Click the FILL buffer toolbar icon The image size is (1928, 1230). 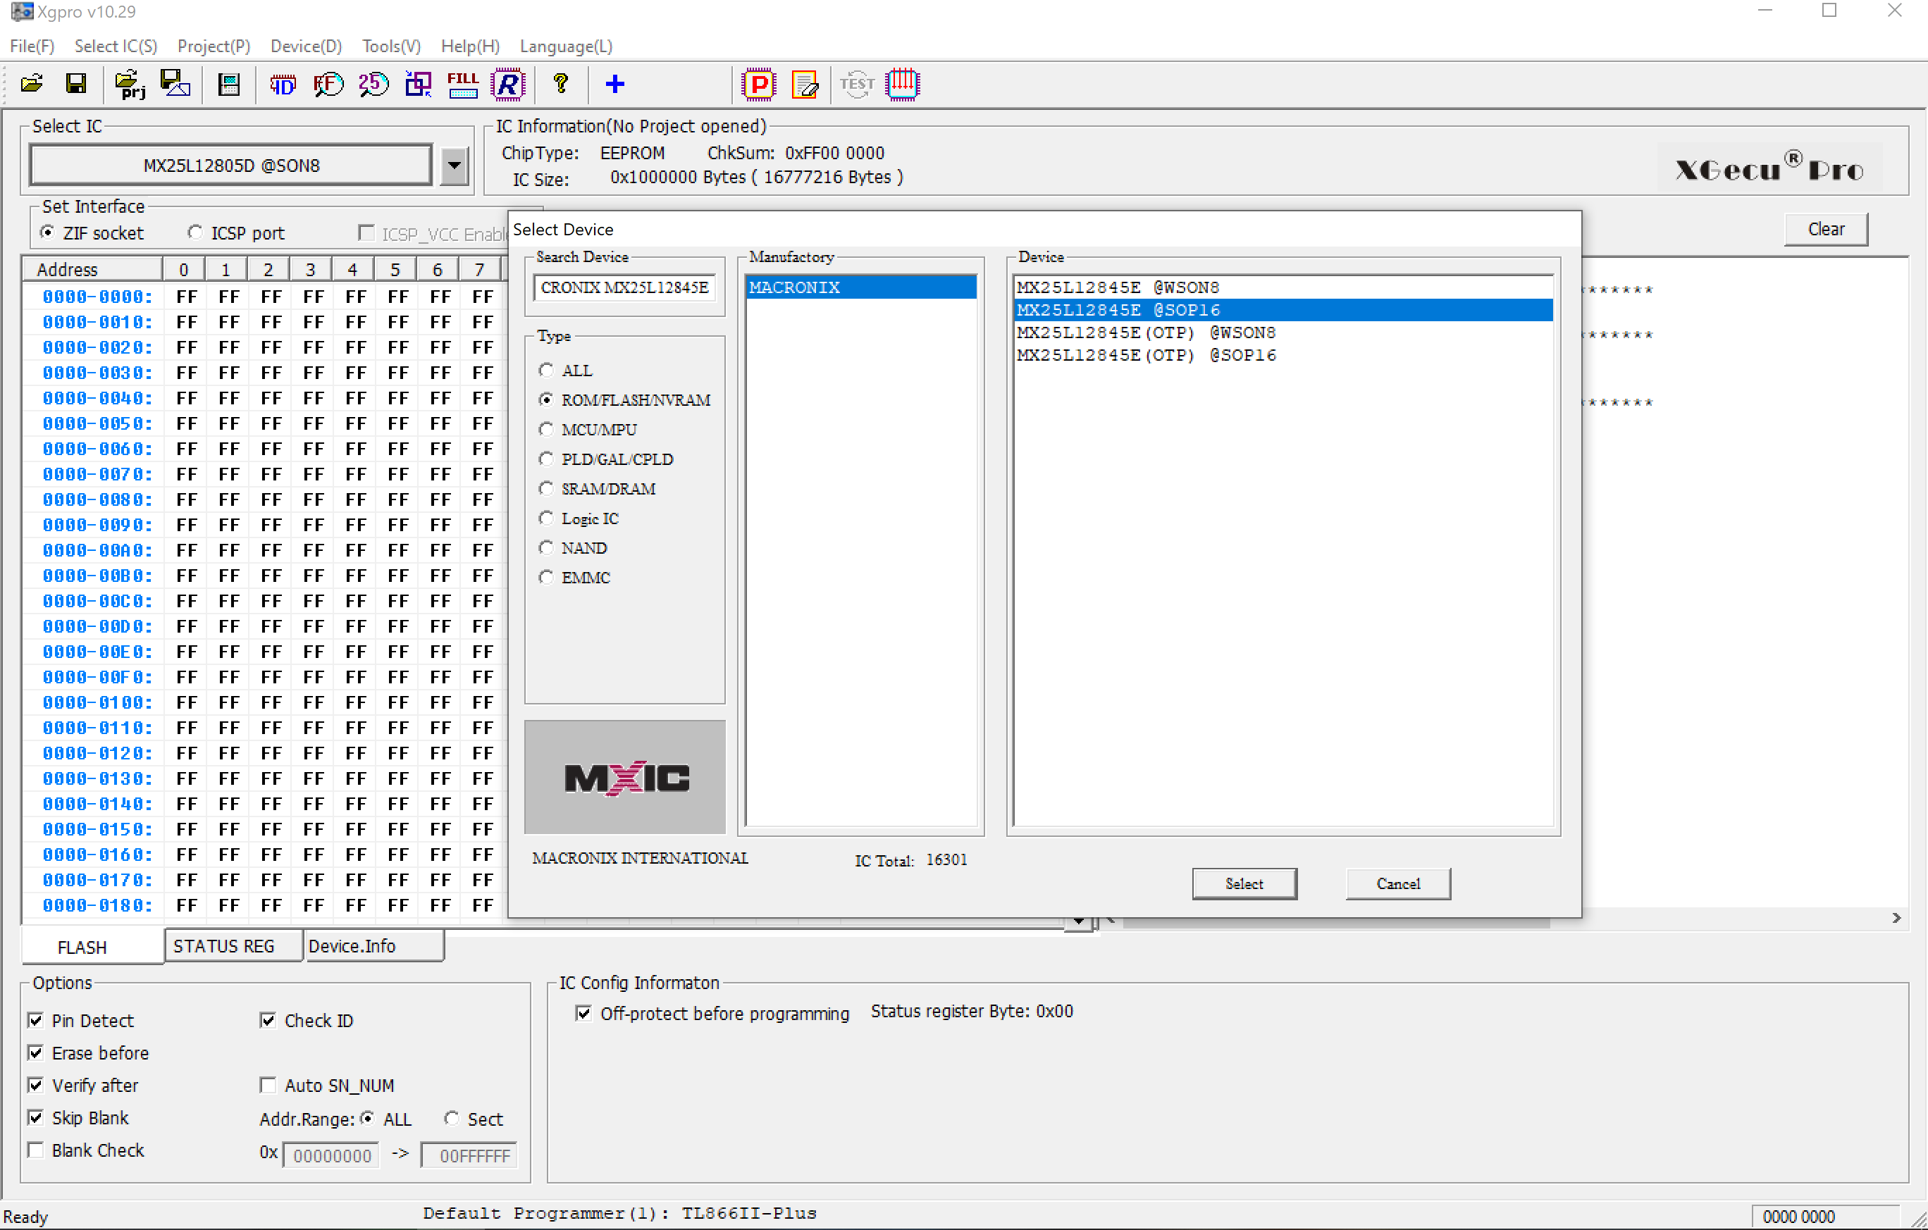coord(462,83)
